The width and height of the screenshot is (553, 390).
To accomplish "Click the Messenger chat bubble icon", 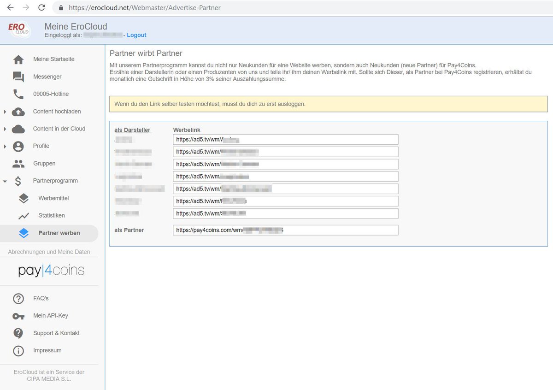I will point(18,77).
